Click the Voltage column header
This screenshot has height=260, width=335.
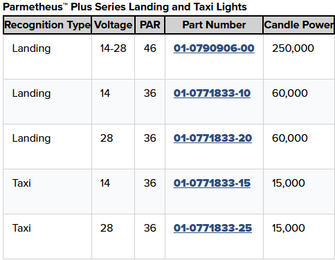pyautogui.click(x=114, y=25)
